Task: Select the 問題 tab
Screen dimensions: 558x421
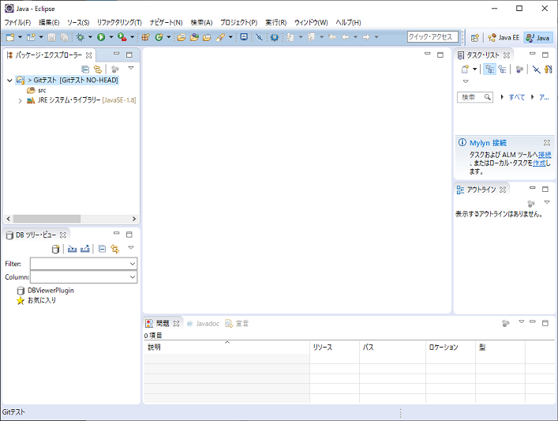Action: click(163, 323)
